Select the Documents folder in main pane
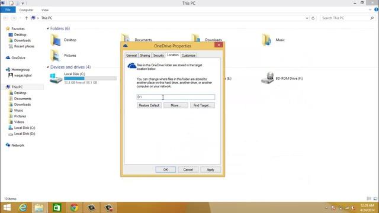The height and width of the screenshot is (213, 379). pyautogui.click(x=143, y=40)
